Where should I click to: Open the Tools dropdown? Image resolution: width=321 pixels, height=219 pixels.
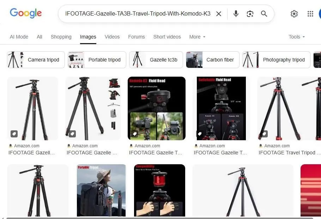[296, 37]
